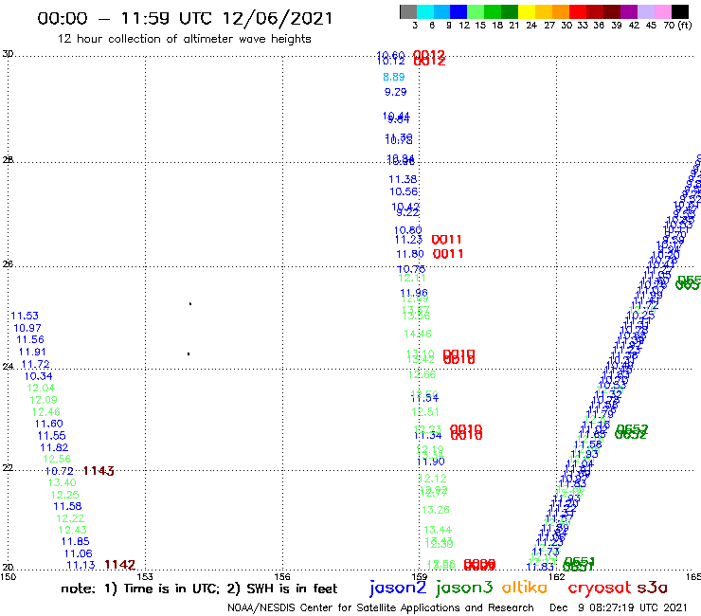Select the yellow swatch in the legend bar
The height and width of the screenshot is (616, 701).
(527, 11)
